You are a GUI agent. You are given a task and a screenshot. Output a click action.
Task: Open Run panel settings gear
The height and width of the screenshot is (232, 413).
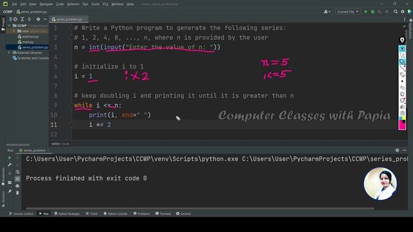(x=398, y=150)
